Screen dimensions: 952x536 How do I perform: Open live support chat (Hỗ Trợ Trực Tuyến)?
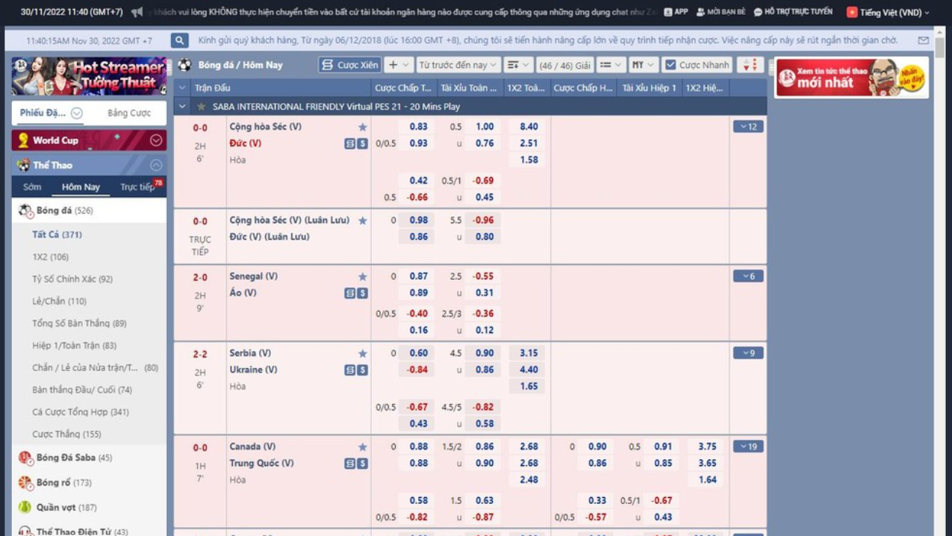(792, 12)
